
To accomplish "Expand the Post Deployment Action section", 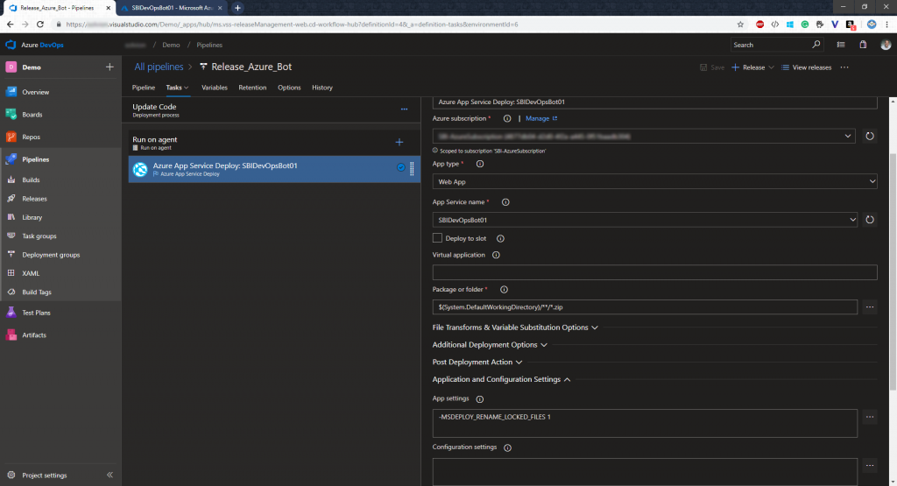I will 477,362.
